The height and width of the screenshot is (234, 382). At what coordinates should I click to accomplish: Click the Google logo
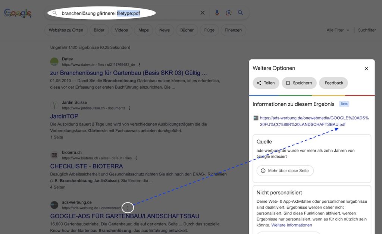(x=18, y=13)
